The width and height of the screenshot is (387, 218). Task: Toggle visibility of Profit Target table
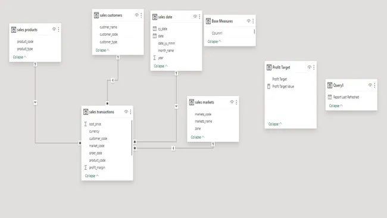click(309, 67)
